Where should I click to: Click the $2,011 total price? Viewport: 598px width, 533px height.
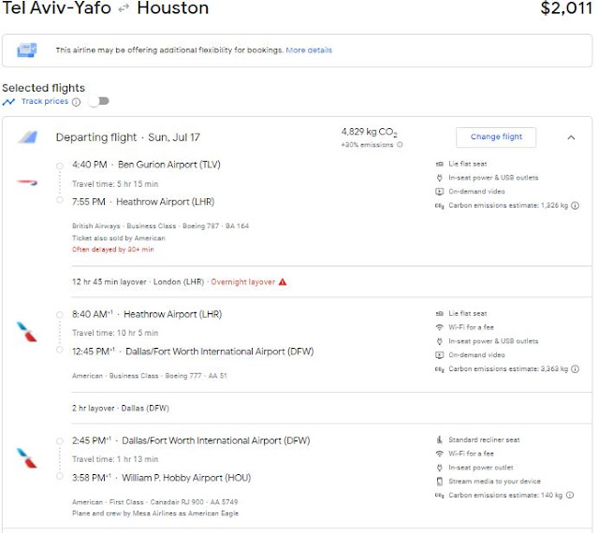pos(565,9)
